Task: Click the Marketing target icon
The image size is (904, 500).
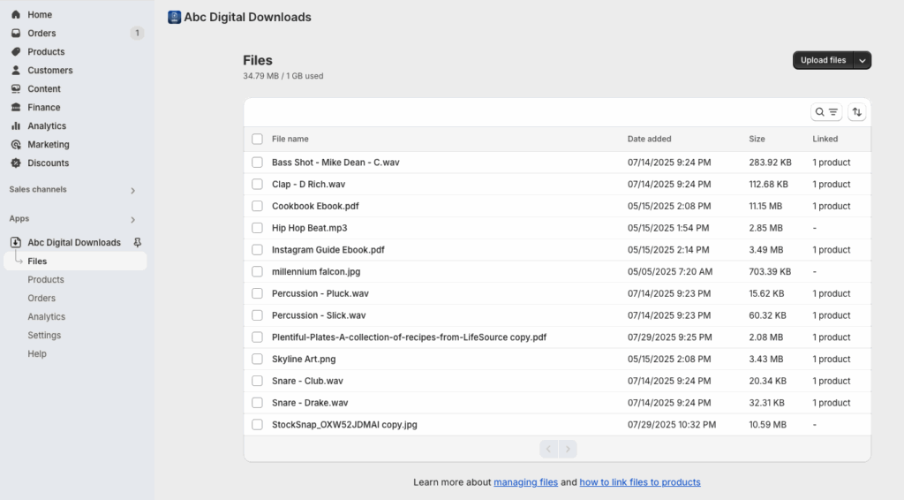Action: pyautogui.click(x=16, y=144)
